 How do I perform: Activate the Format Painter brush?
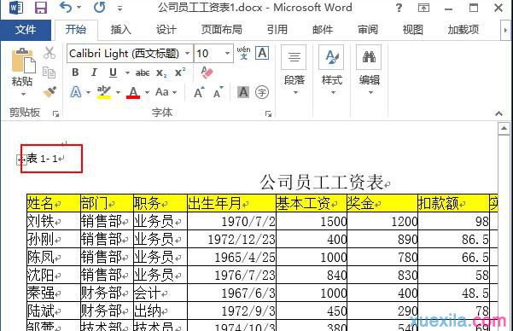(50, 92)
